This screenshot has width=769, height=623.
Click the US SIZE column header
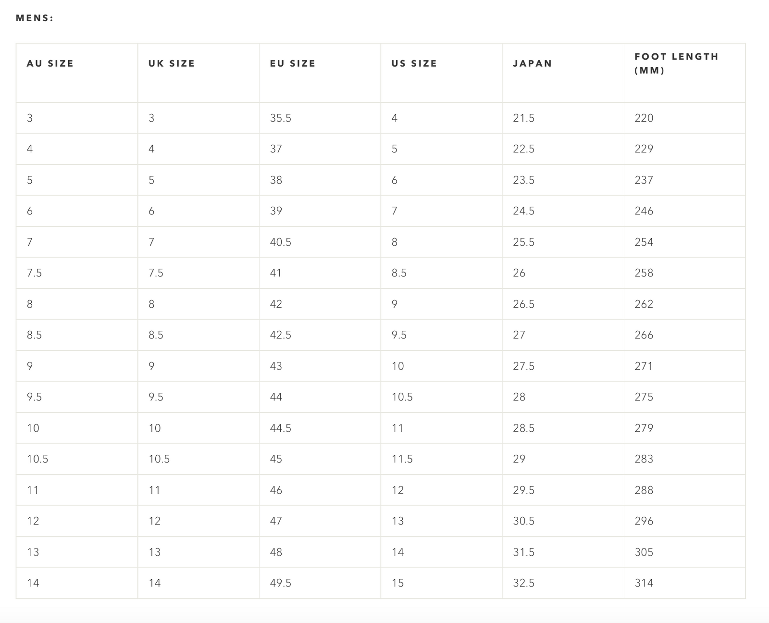(414, 63)
